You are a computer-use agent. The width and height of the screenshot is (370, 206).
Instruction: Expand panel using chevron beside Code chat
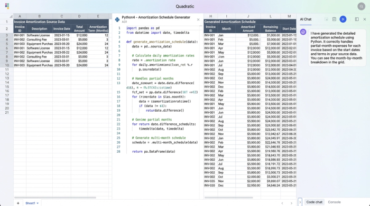(300, 202)
